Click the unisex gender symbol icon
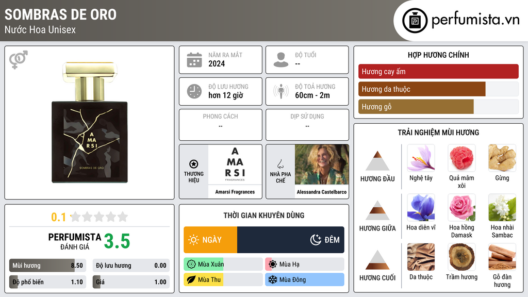528x297 pixels. (19, 60)
